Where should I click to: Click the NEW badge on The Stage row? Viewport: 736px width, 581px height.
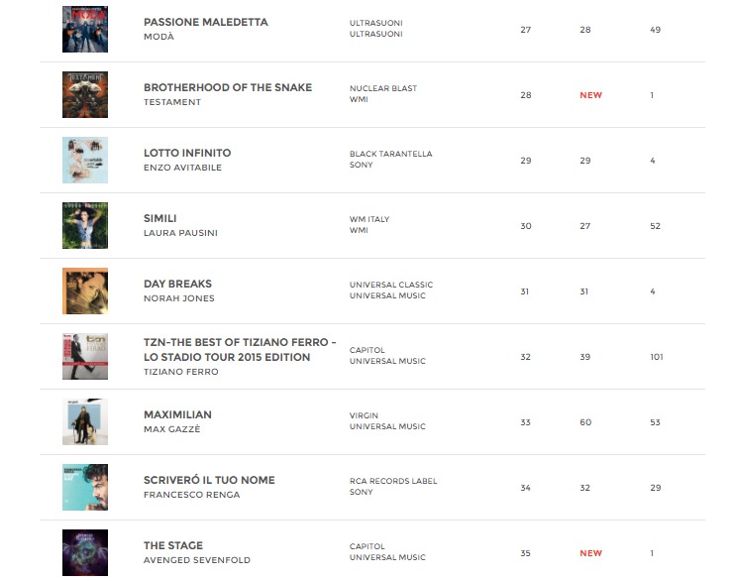(591, 553)
